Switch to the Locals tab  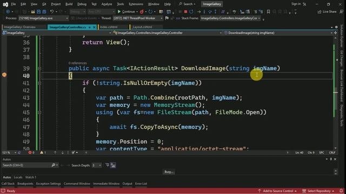tap(18, 177)
